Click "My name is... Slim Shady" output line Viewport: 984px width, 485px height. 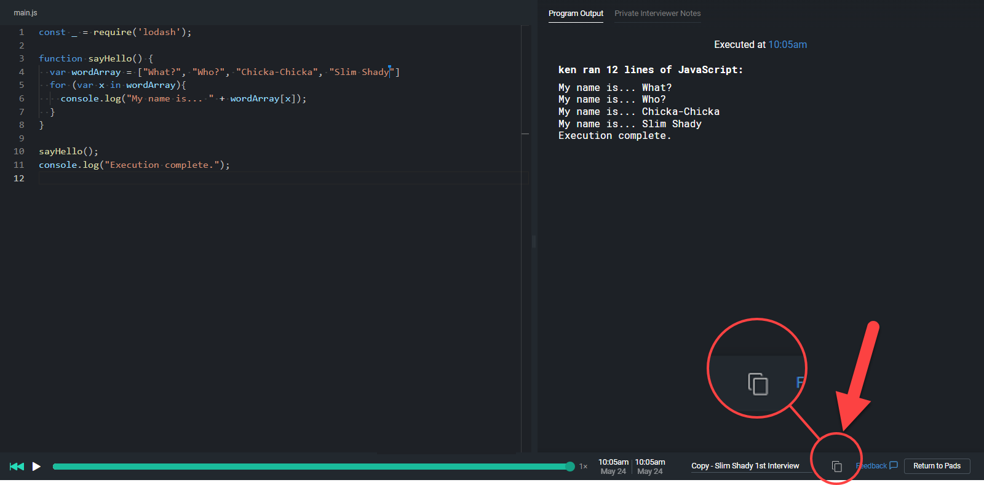[x=630, y=124]
